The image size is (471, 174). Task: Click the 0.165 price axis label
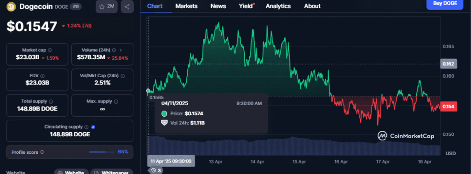point(448,46)
